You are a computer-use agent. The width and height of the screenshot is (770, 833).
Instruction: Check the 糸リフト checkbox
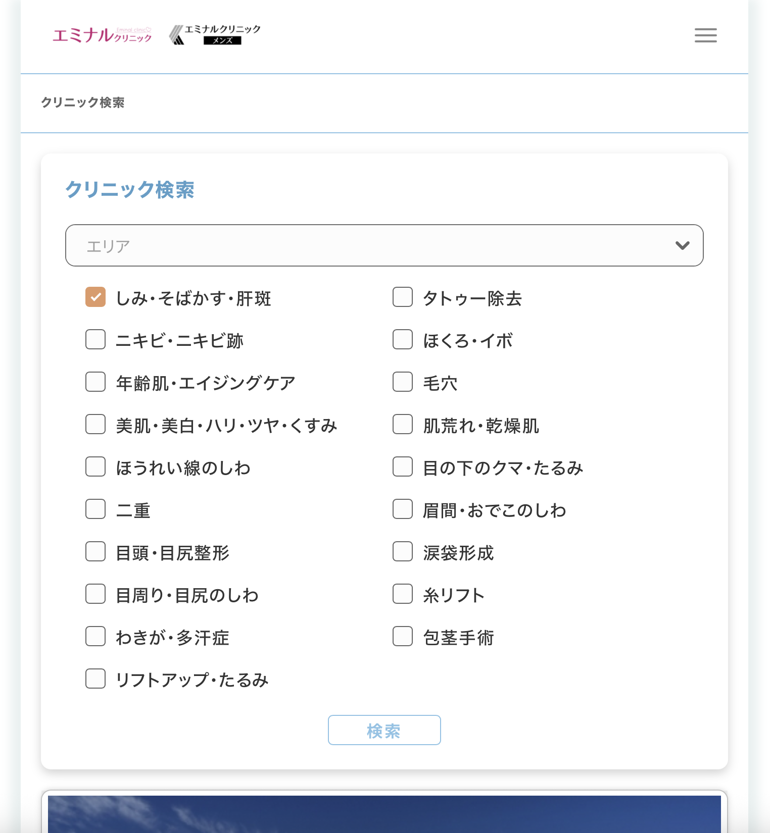click(403, 594)
